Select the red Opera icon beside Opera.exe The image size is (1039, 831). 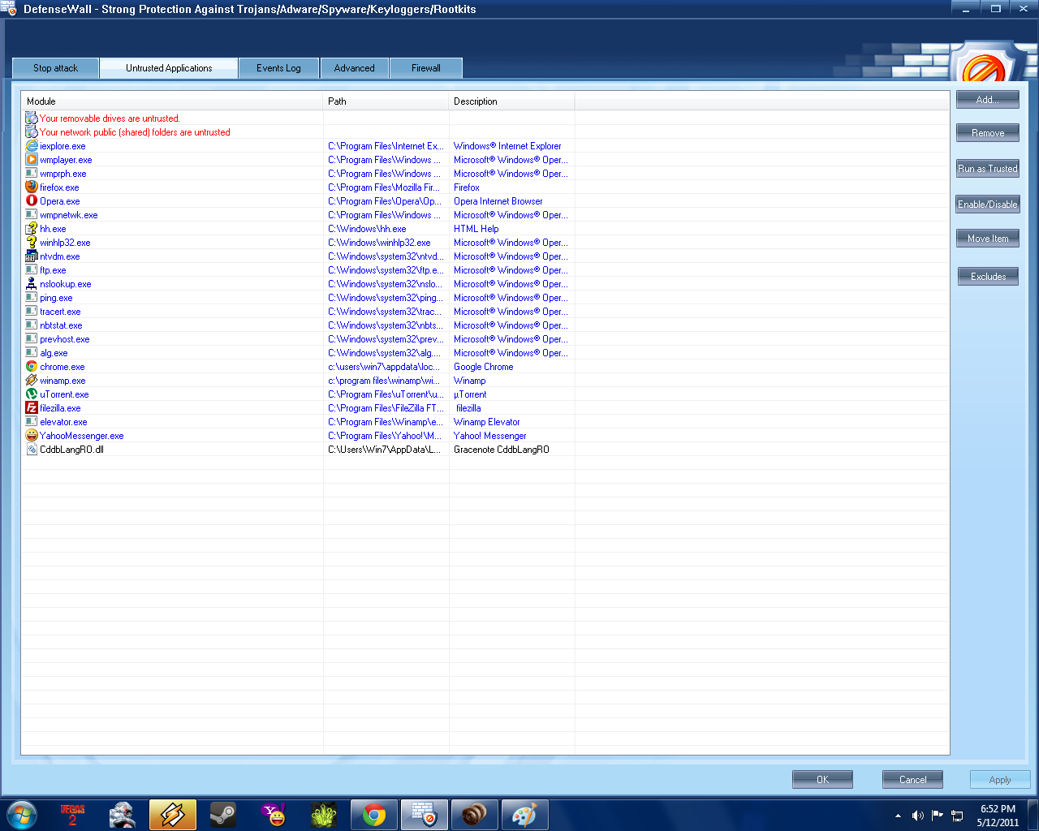click(32, 201)
